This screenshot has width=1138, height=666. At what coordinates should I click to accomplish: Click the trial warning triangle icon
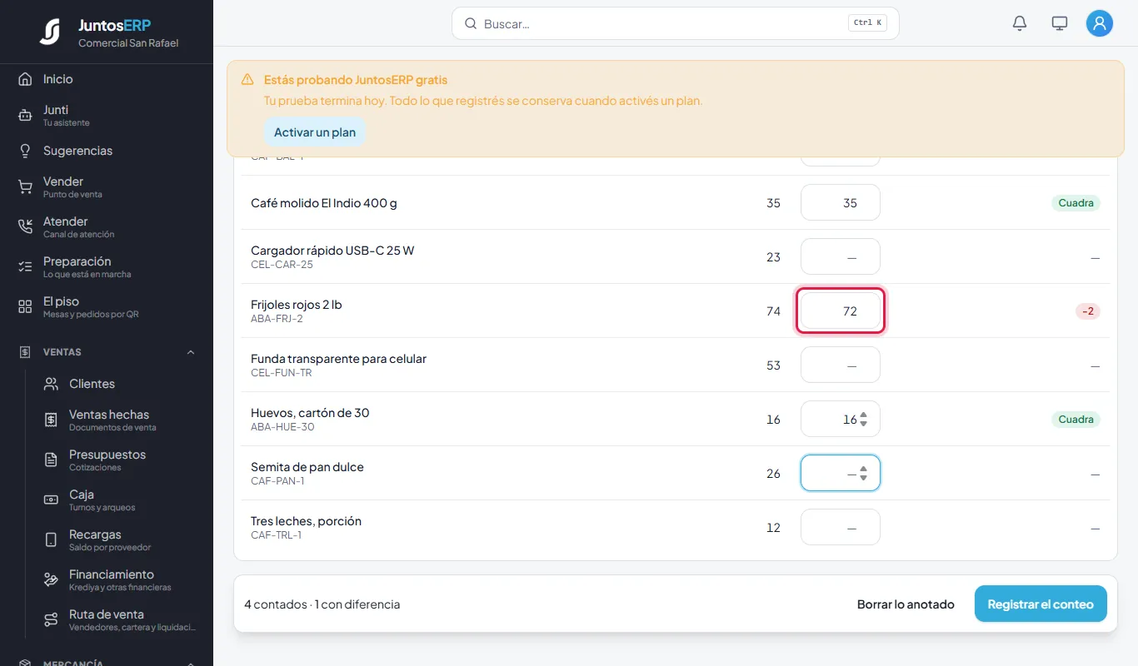(x=247, y=80)
